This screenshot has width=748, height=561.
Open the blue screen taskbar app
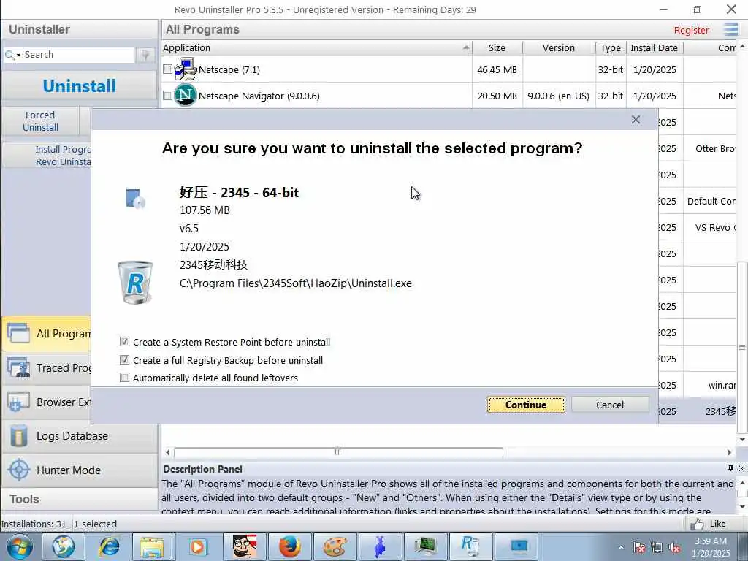[x=518, y=546]
